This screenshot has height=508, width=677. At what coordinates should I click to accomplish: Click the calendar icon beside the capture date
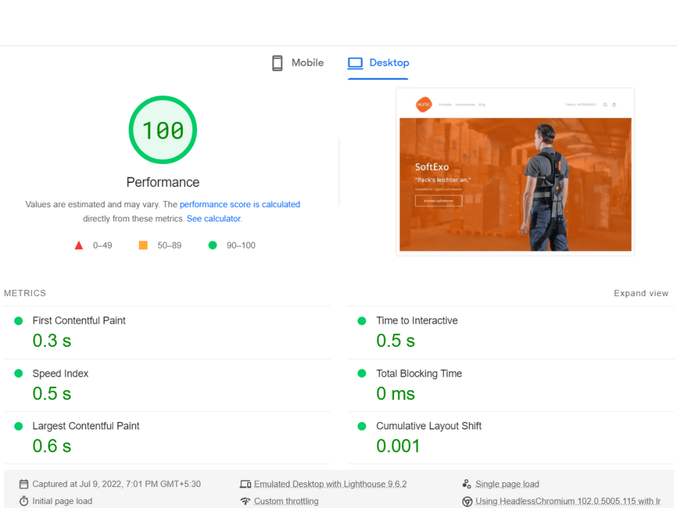24,484
